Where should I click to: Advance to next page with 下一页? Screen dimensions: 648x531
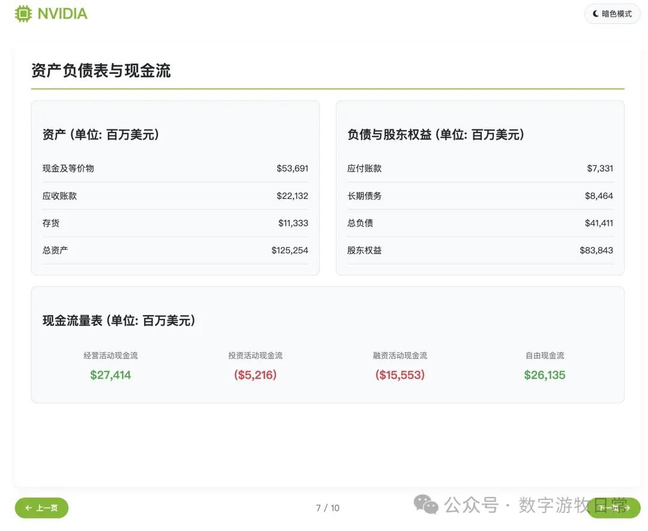point(614,508)
